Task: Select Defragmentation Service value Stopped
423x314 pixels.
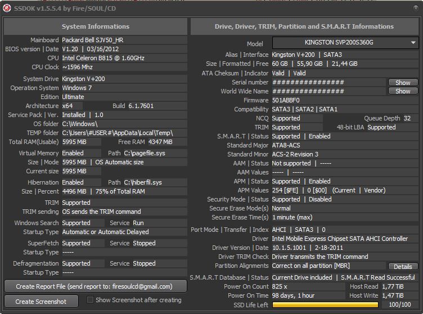Action: pyautogui.click(x=144, y=263)
